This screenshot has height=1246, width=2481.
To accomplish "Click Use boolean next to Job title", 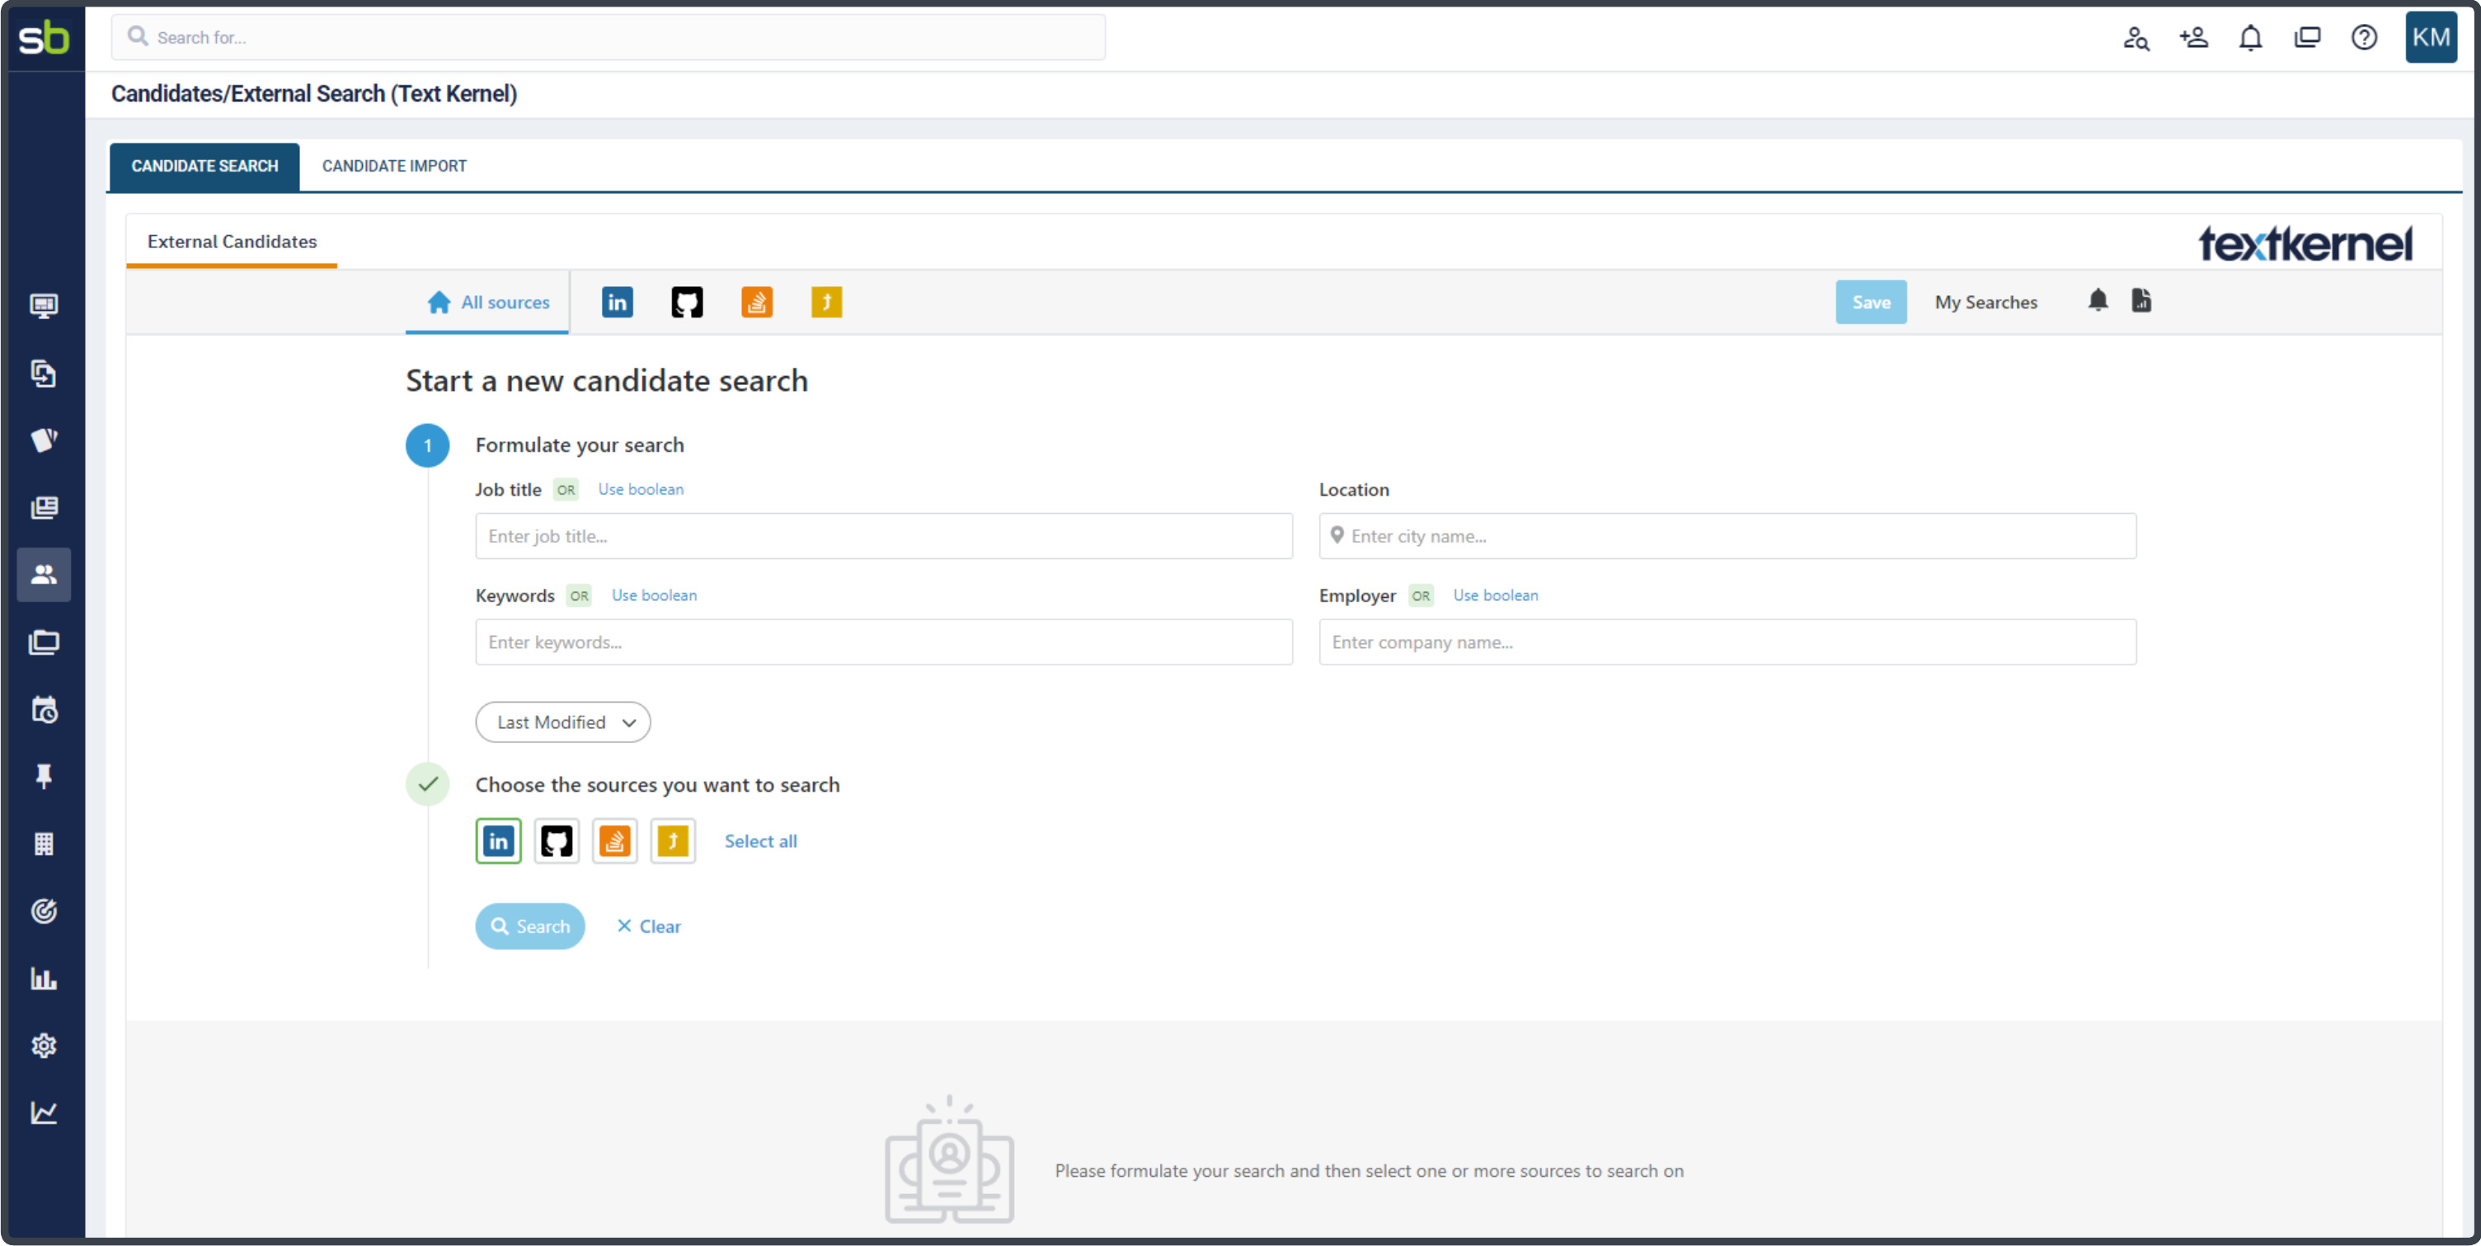I will pyautogui.click(x=641, y=489).
